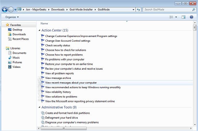This screenshot has width=198, height=131.
Task: Click flag icon beside View solutions to problems
Action: pyautogui.click(x=43, y=96)
